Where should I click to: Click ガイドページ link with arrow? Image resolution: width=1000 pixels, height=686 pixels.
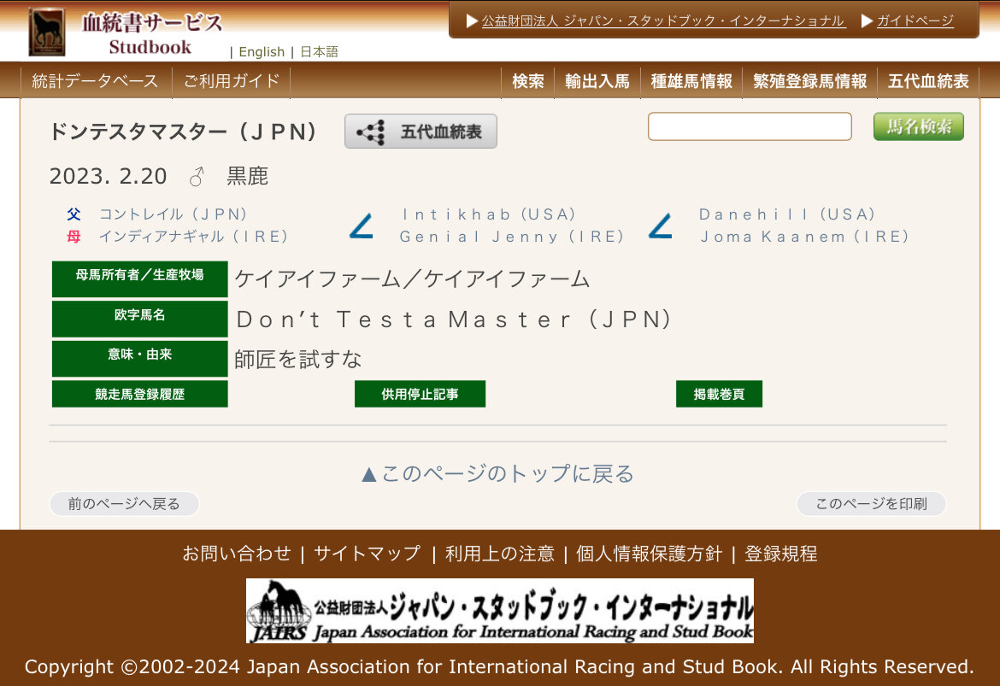[x=915, y=21]
